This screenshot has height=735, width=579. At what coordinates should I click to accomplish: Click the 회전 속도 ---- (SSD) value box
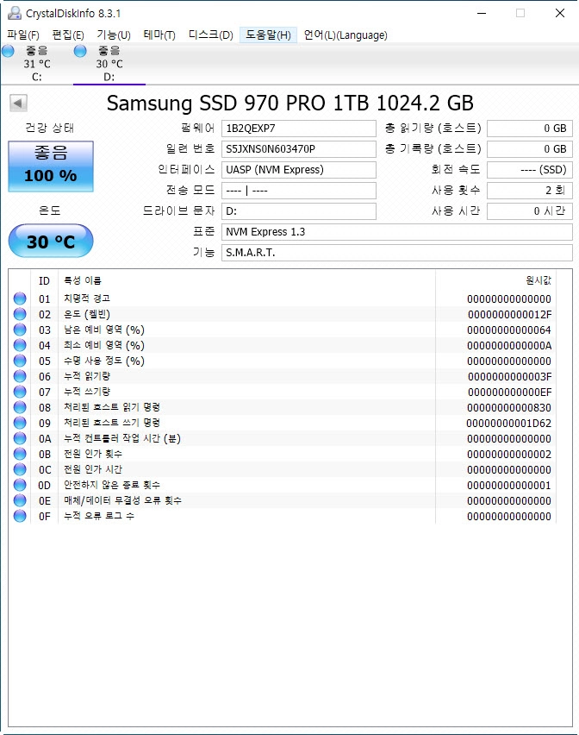pos(530,170)
